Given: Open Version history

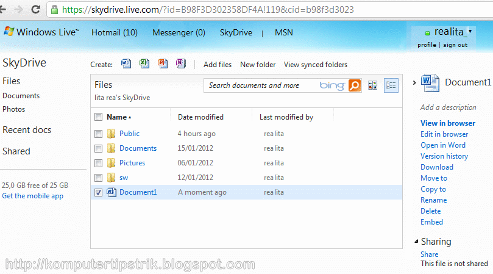Looking at the screenshot, I should coord(444,156).
